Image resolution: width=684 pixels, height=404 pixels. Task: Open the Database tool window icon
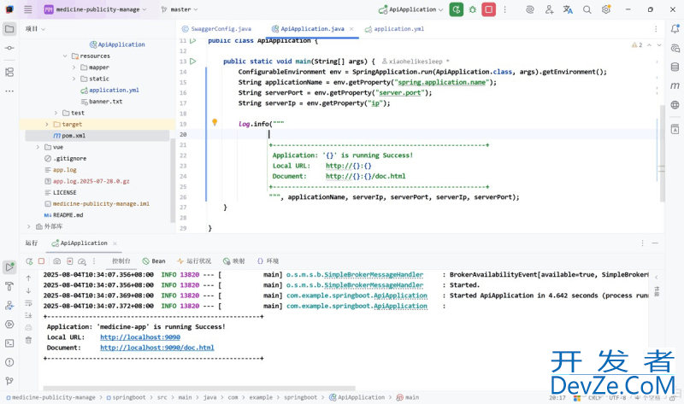tap(675, 67)
